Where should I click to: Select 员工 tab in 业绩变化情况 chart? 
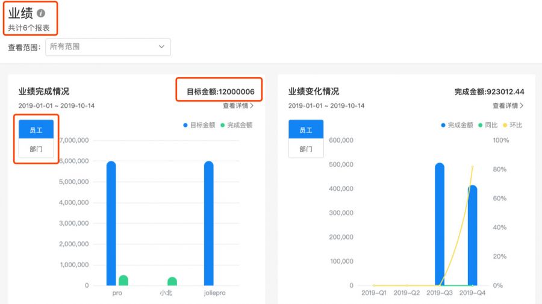pos(306,129)
